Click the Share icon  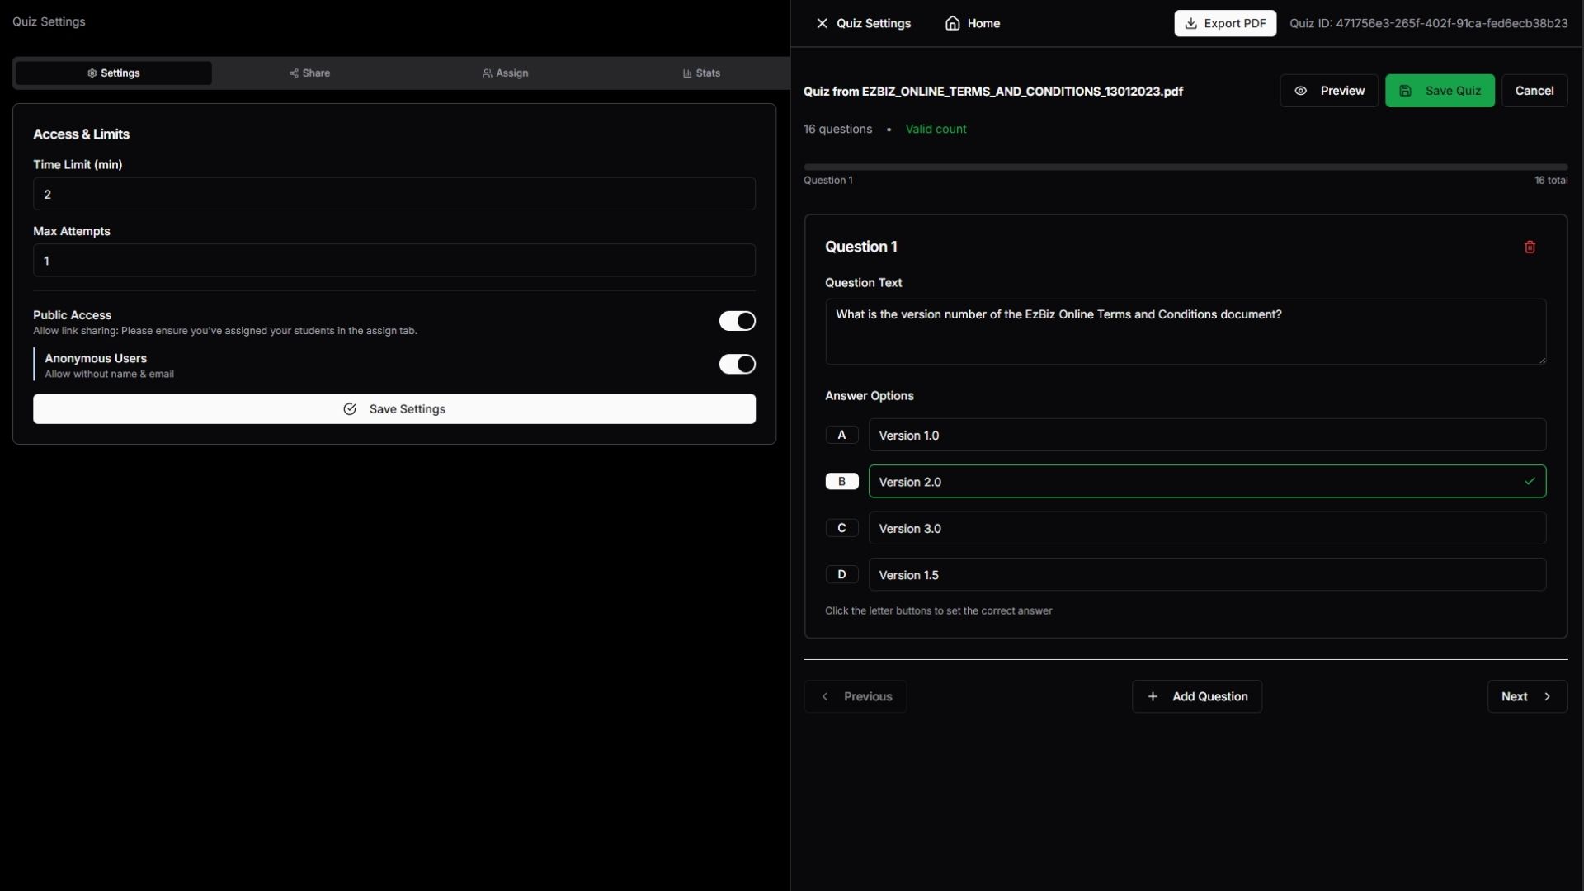(x=295, y=73)
